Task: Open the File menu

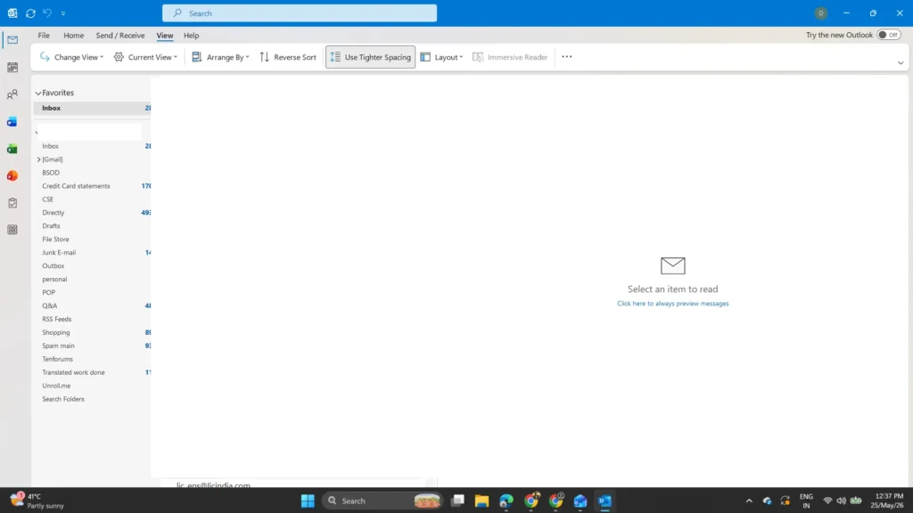Action: (x=44, y=36)
